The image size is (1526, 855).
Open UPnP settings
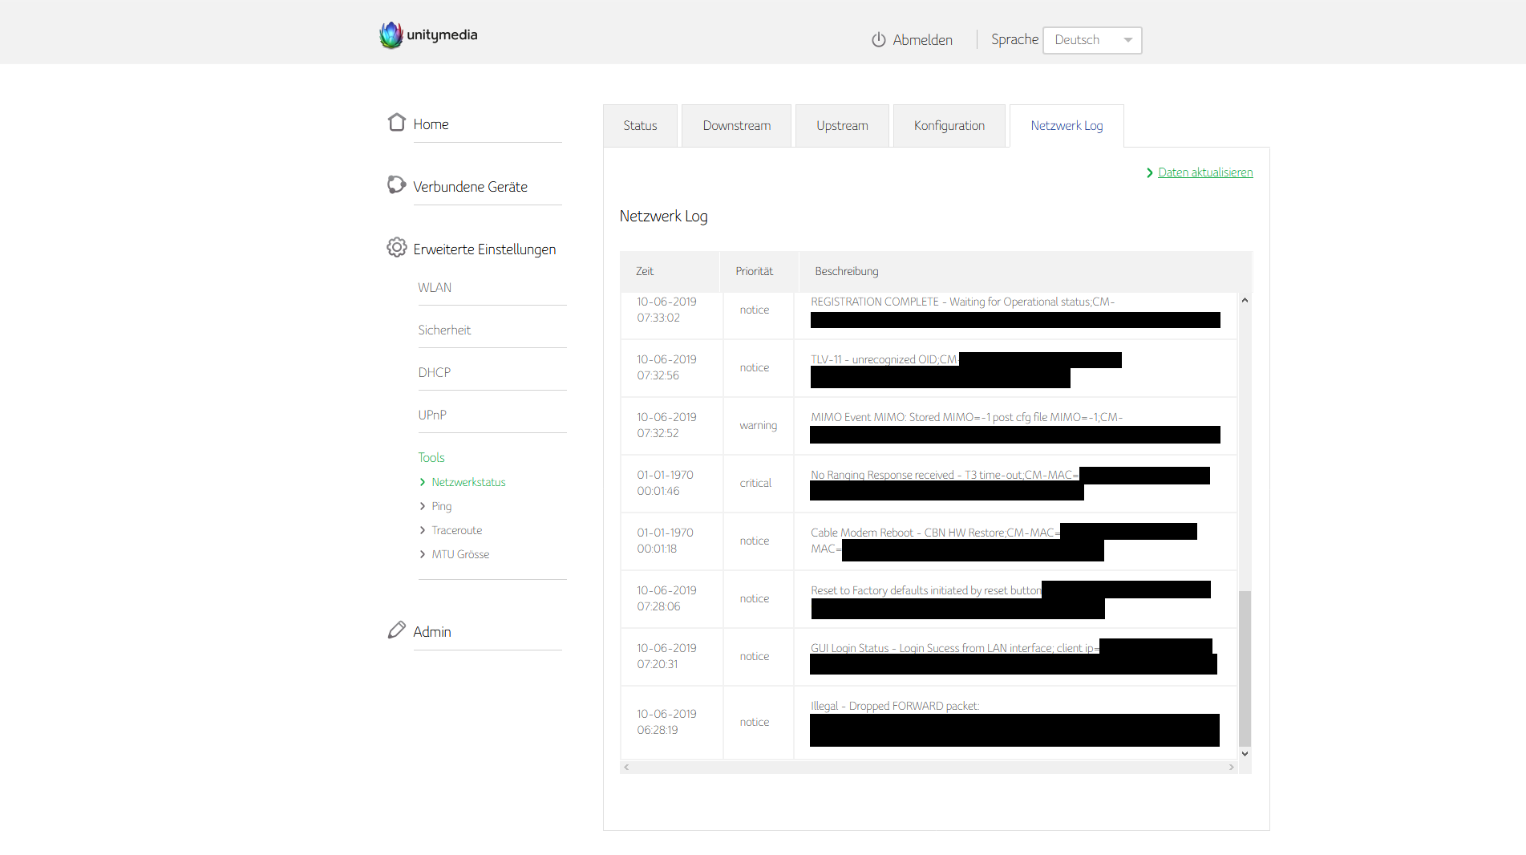point(432,415)
